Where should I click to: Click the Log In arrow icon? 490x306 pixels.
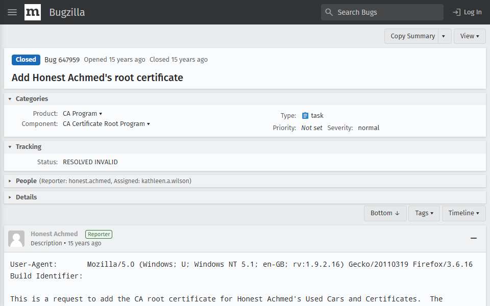[x=456, y=12]
